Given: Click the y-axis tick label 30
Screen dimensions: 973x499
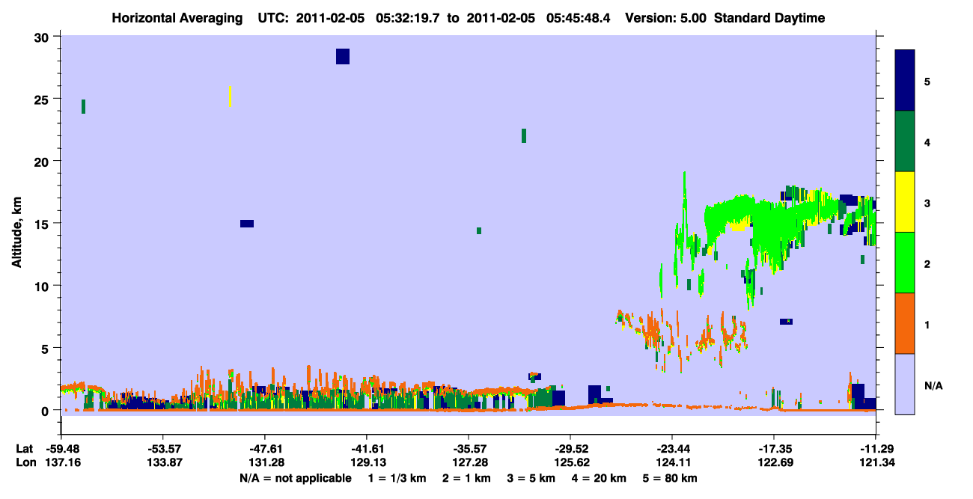Looking at the screenshot, I should [43, 37].
